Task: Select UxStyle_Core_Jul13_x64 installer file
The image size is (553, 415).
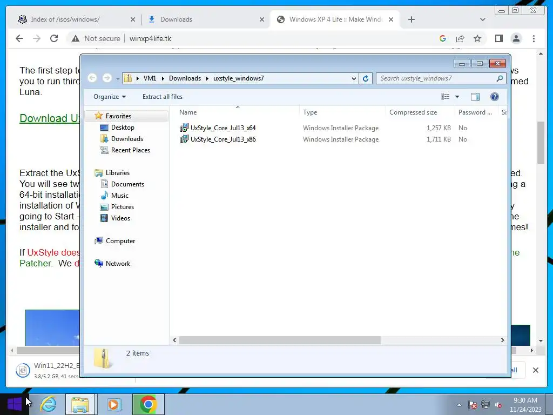Action: coord(223,128)
